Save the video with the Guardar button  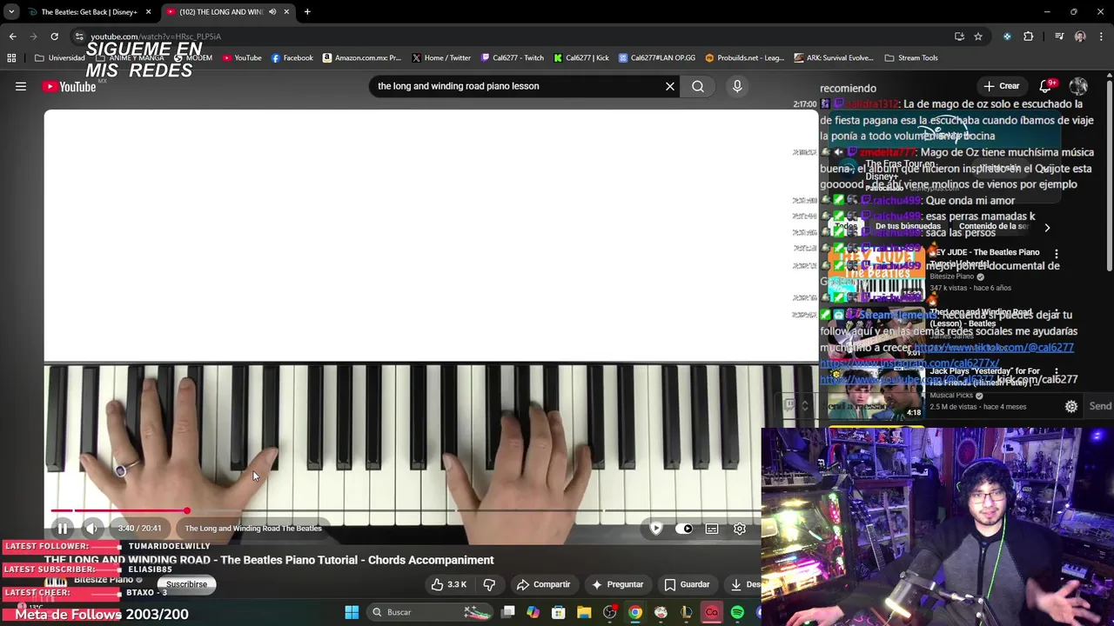point(687,584)
